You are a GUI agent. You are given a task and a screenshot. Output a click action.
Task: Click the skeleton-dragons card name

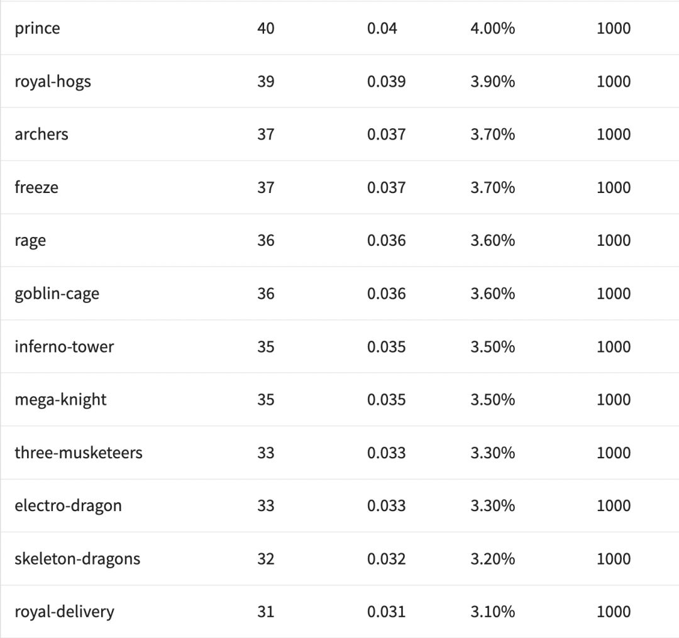click(77, 559)
